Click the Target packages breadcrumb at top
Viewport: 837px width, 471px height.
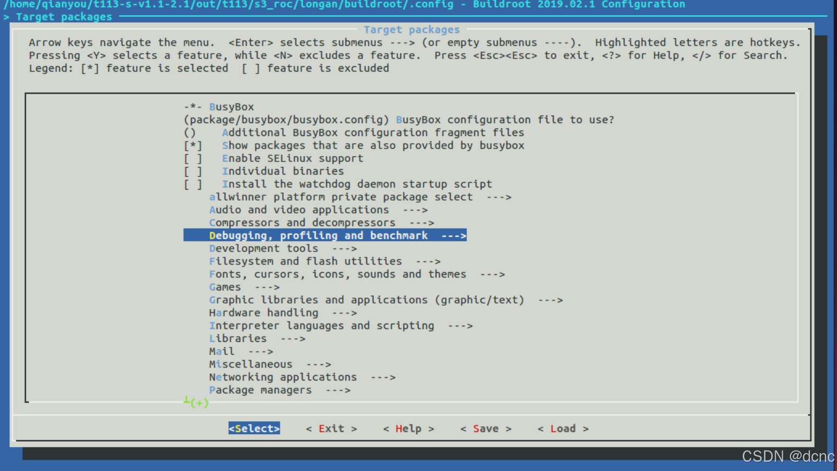64,17
